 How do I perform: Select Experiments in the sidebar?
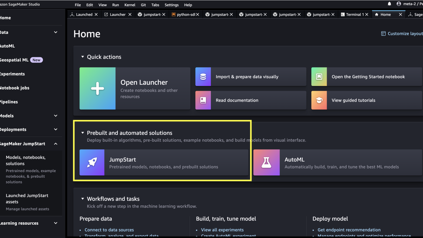coord(12,74)
